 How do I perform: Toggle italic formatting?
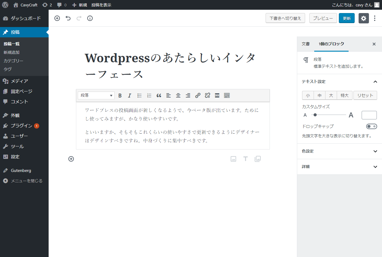129,95
